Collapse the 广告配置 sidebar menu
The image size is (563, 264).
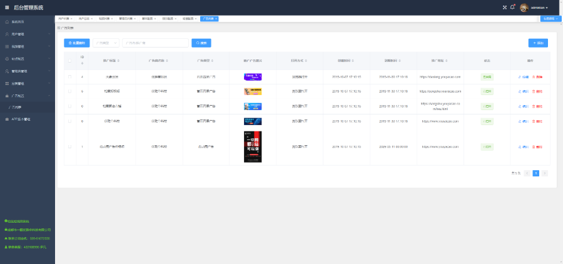click(28, 96)
